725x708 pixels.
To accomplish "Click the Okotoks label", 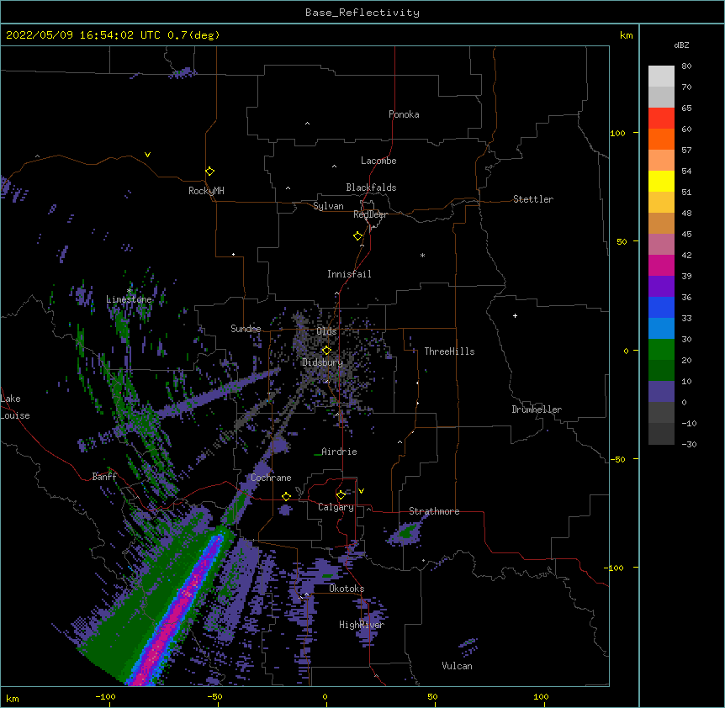I will point(347,589).
